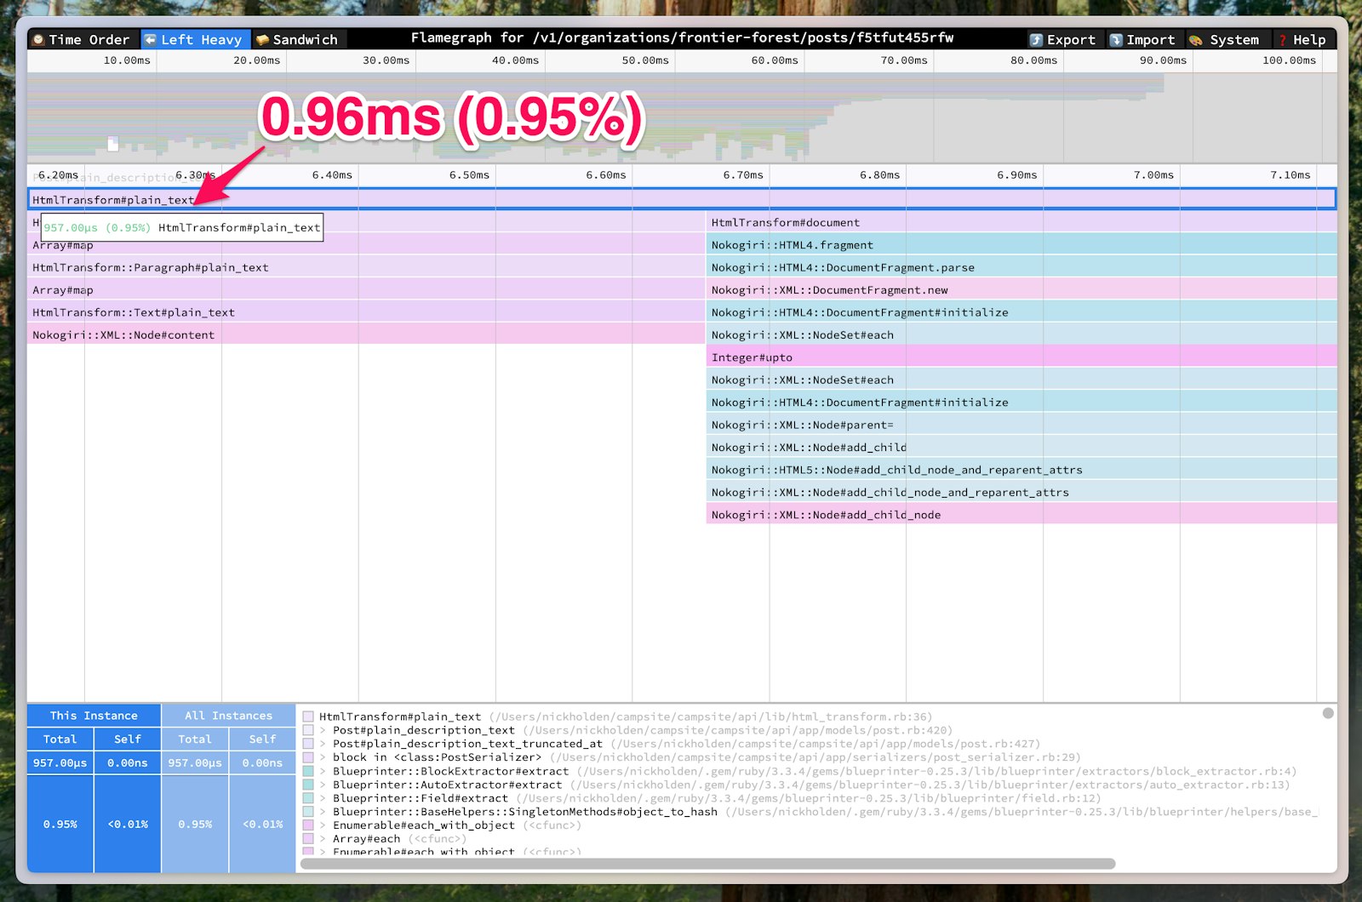Toggle to the All Instances statistics view

point(227,715)
